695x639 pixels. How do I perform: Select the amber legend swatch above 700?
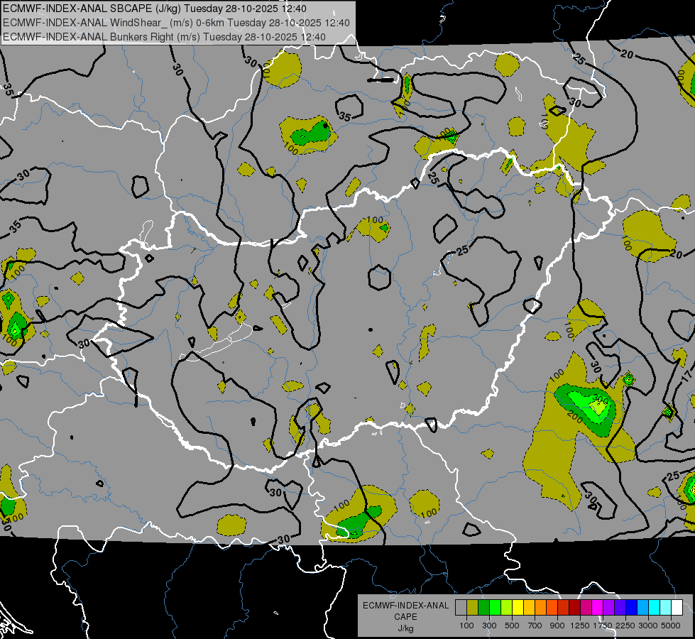529,608
